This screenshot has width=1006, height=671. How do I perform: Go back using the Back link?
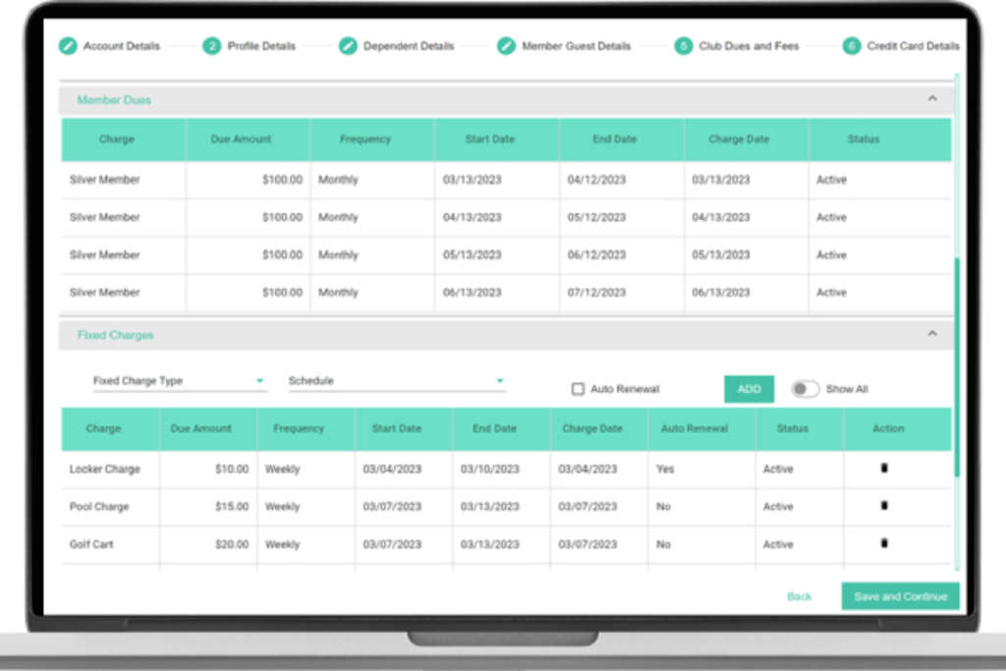tap(800, 596)
